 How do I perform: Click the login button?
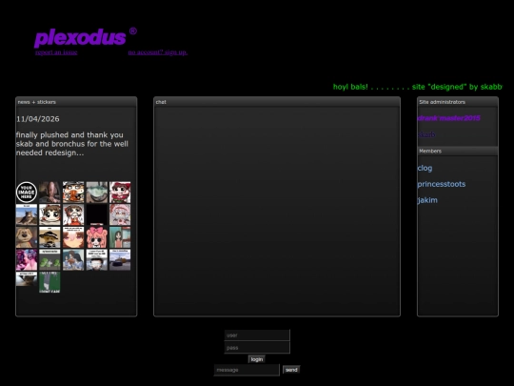(x=257, y=359)
